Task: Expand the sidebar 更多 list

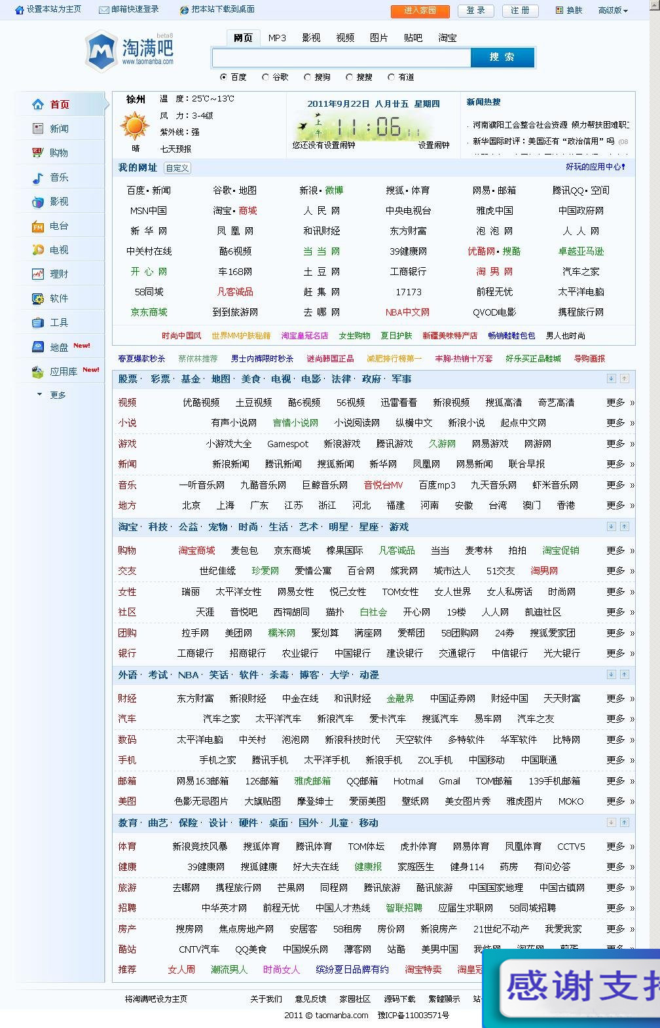Action: pyautogui.click(x=52, y=395)
